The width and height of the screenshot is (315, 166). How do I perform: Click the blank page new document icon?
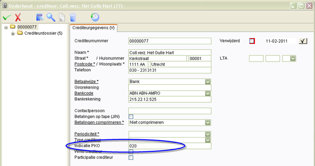click(62, 17)
